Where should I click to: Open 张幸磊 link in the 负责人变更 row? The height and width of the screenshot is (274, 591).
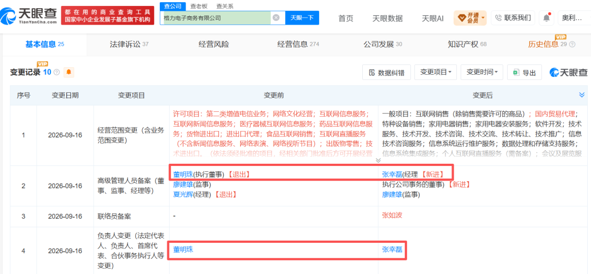pos(392,249)
